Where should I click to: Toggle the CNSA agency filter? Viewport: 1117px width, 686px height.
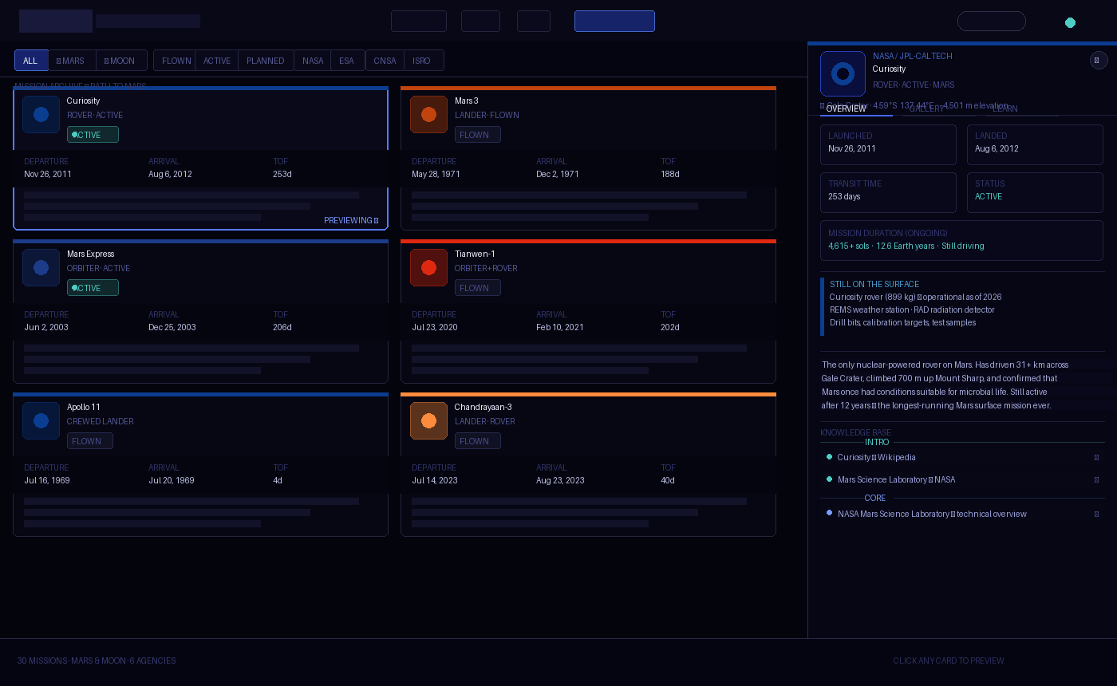[385, 61]
